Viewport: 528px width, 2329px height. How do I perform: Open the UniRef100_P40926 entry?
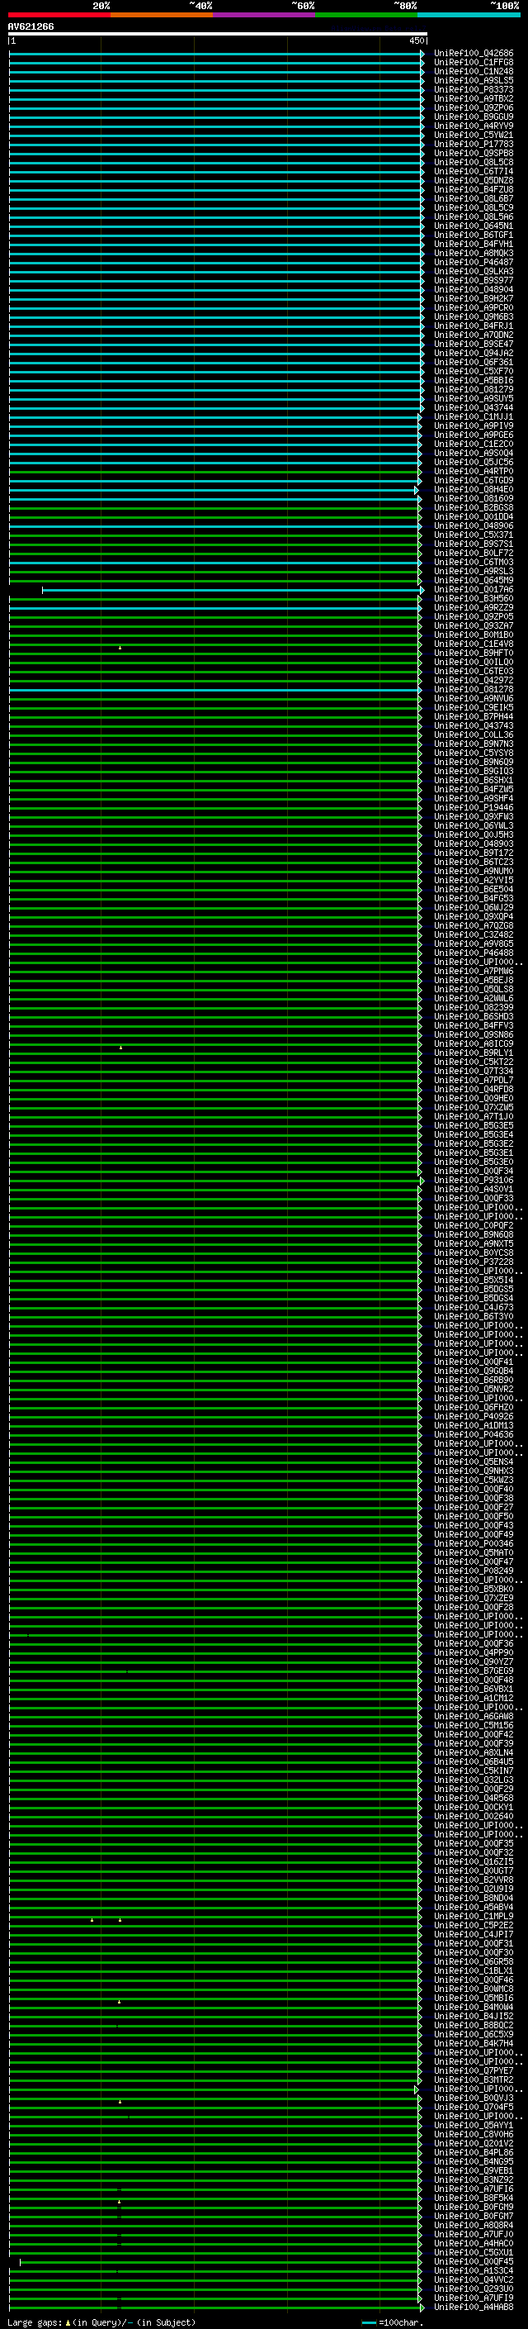click(x=473, y=1417)
